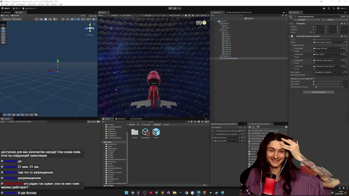The height and width of the screenshot is (196, 349).
Task: Start Play mode with the play button
Action: point(170,8)
